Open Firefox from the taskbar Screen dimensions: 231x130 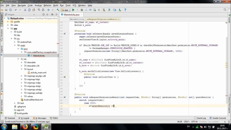click(x=25, y=127)
